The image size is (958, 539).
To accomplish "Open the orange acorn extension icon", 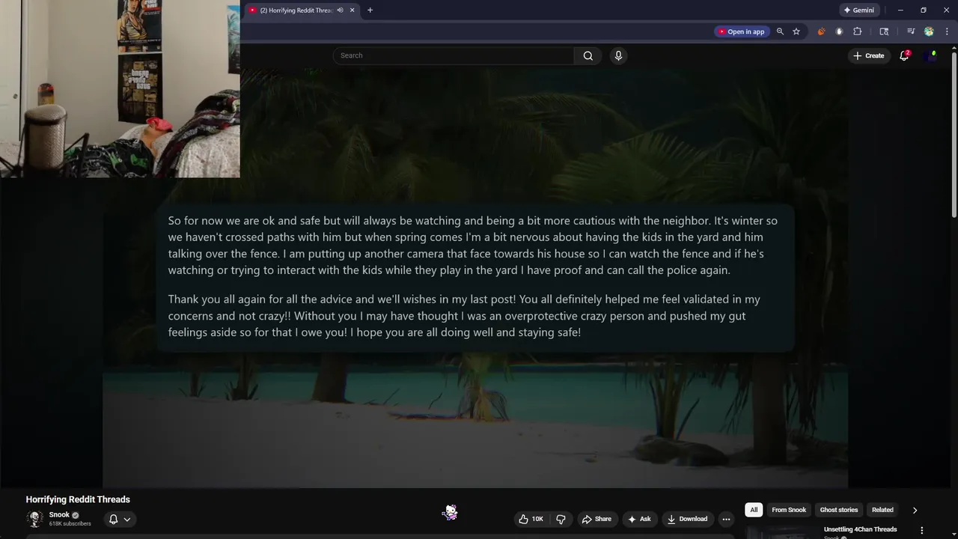I will [822, 31].
